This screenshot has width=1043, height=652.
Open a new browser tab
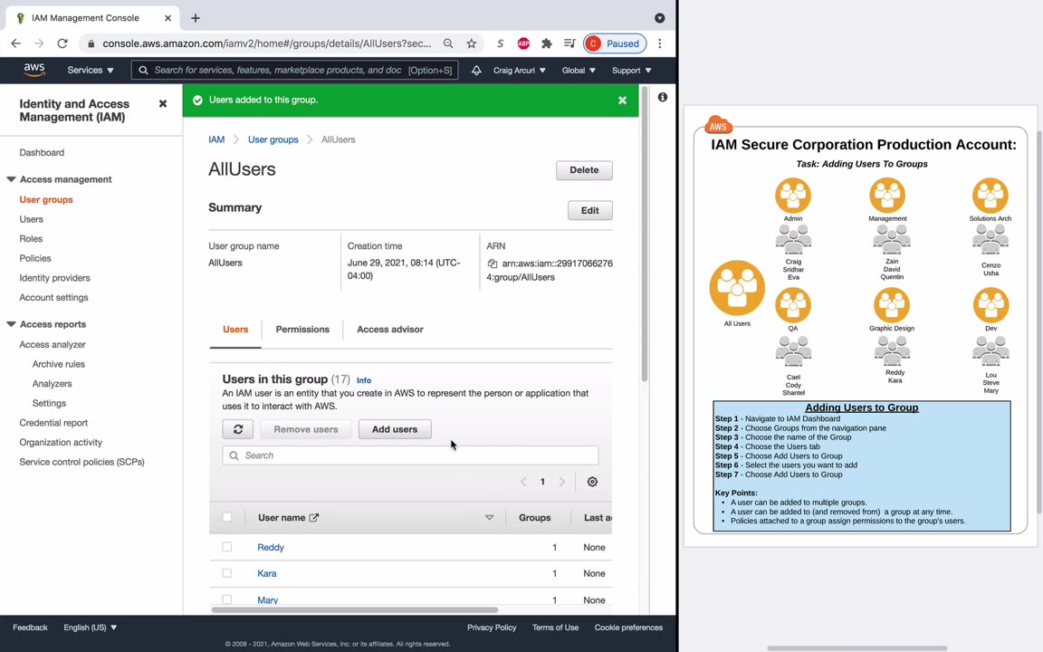(195, 18)
